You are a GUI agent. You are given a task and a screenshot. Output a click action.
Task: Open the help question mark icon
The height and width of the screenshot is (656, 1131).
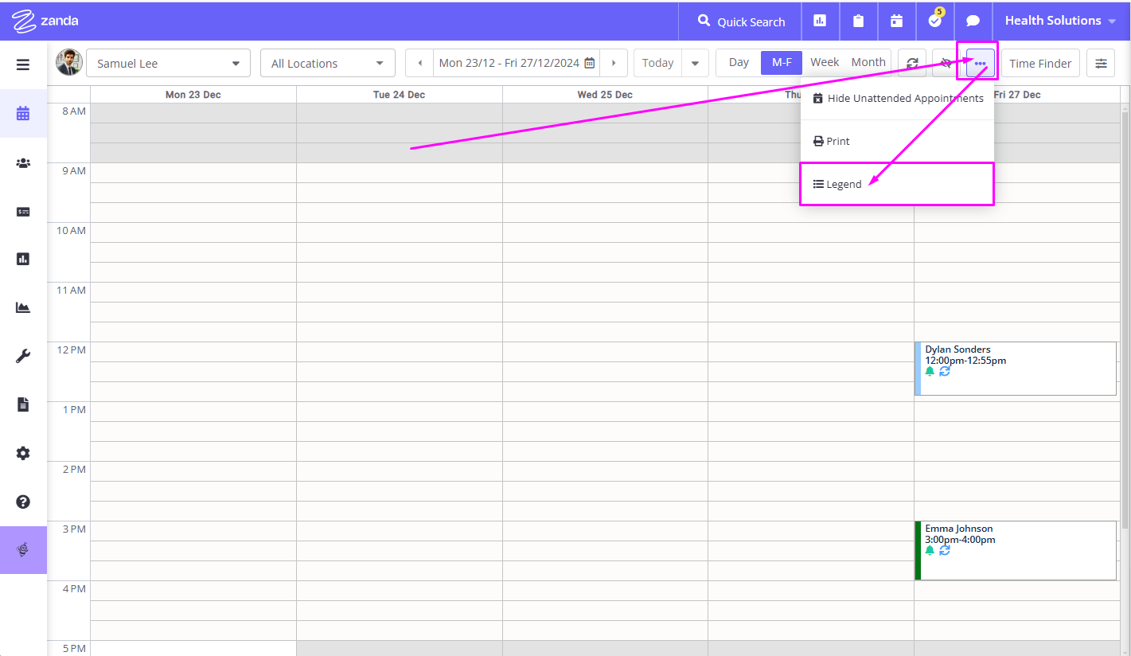point(23,502)
